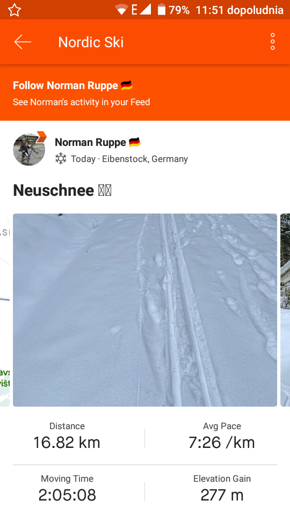Tap the snowflake activity type icon

(61, 159)
